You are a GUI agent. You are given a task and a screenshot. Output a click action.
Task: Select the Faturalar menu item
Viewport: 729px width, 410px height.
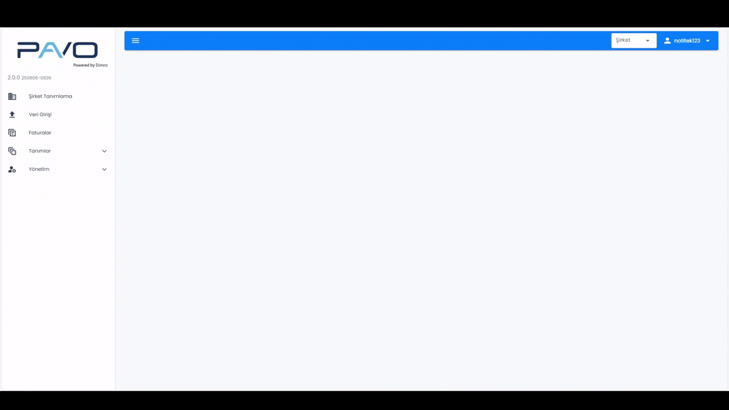(x=57, y=133)
